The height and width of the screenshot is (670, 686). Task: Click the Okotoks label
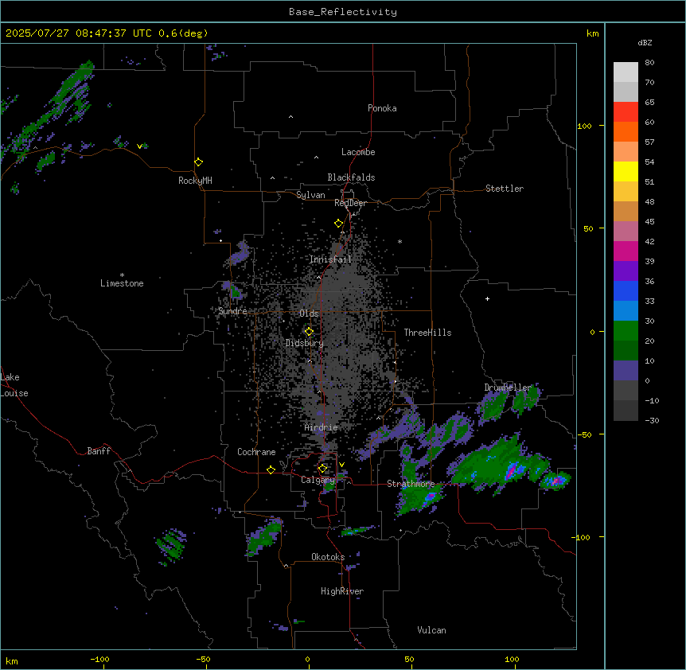coord(328,557)
